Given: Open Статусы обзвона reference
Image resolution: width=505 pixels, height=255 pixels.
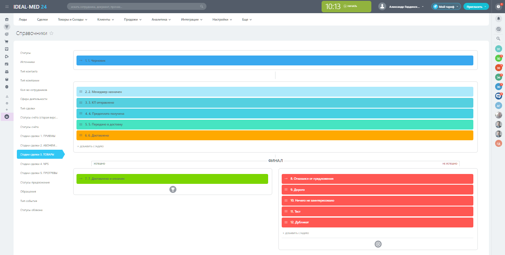Looking at the screenshot, I should coord(31,210).
